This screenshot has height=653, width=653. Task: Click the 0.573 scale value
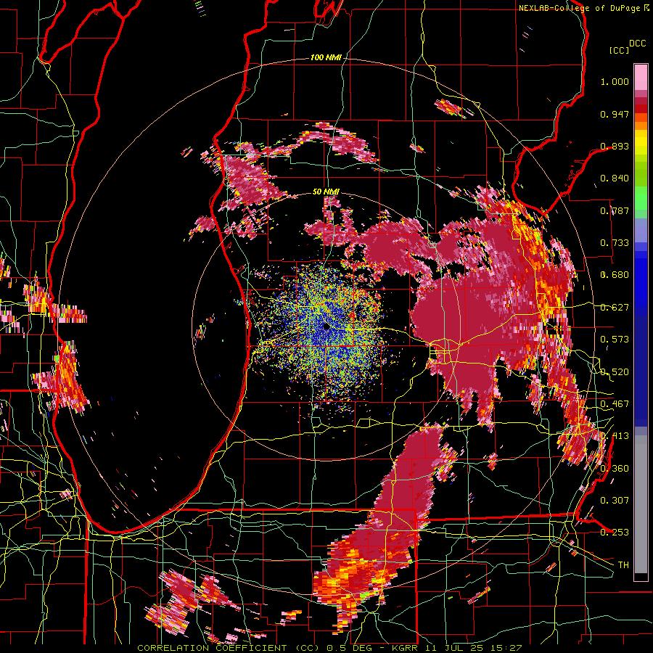(615, 340)
